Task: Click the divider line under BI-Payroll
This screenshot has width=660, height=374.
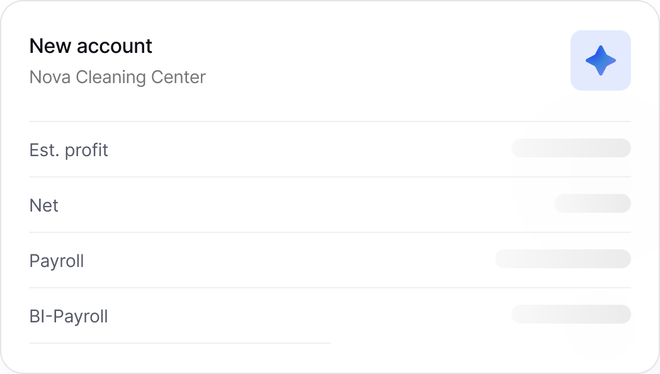Action: pyautogui.click(x=179, y=343)
